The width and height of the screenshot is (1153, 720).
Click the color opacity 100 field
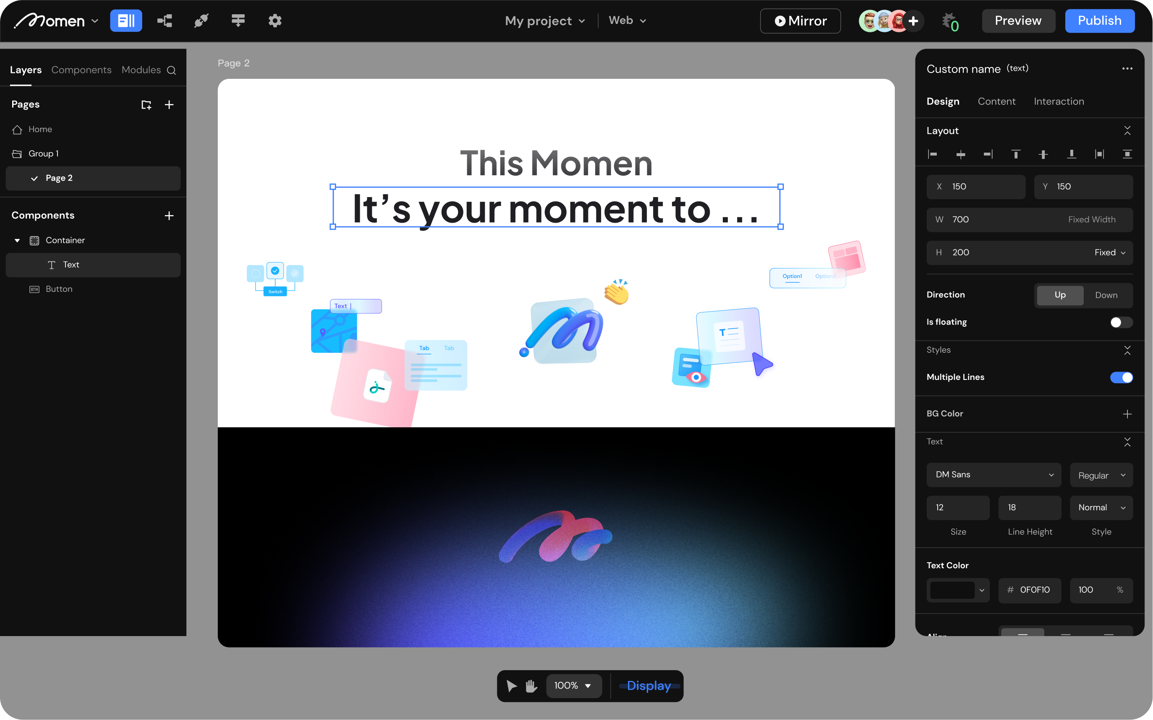coord(1101,590)
